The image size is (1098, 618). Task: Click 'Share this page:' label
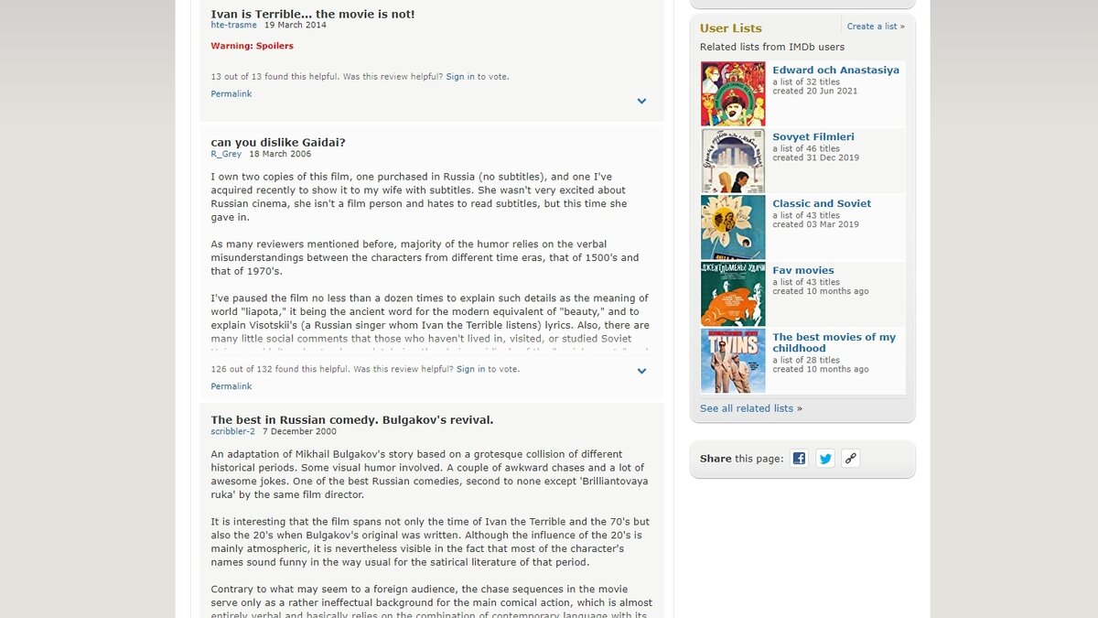(x=742, y=459)
